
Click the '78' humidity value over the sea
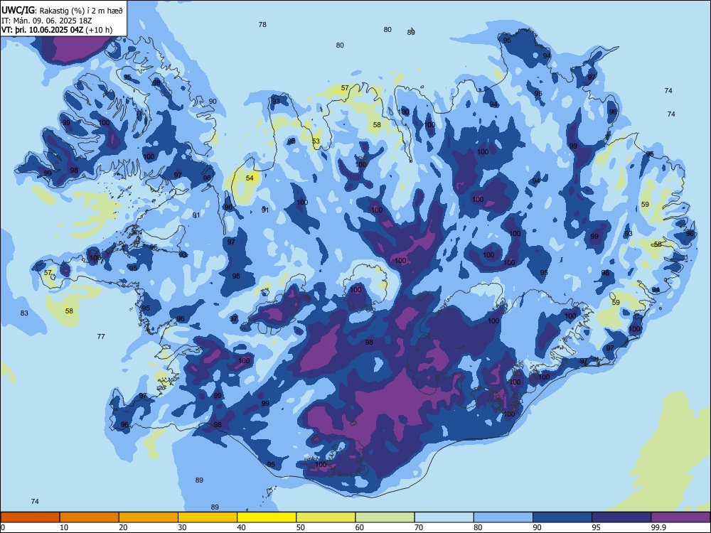point(262,24)
